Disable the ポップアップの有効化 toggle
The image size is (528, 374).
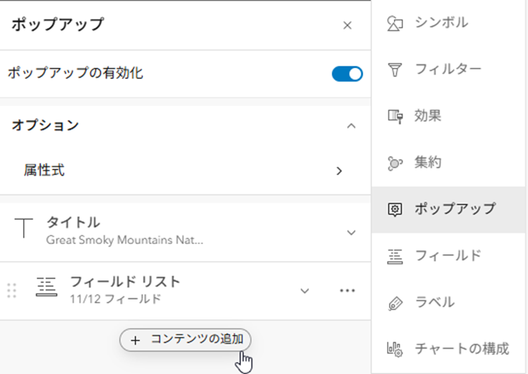tap(347, 73)
